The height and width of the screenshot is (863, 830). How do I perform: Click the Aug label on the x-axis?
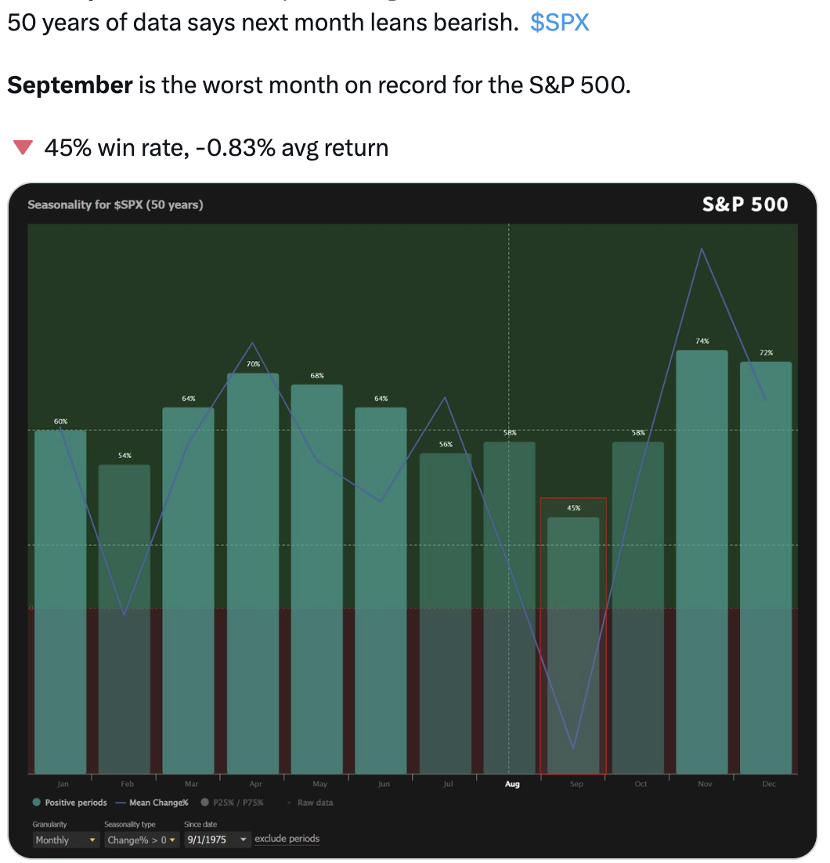pos(512,784)
